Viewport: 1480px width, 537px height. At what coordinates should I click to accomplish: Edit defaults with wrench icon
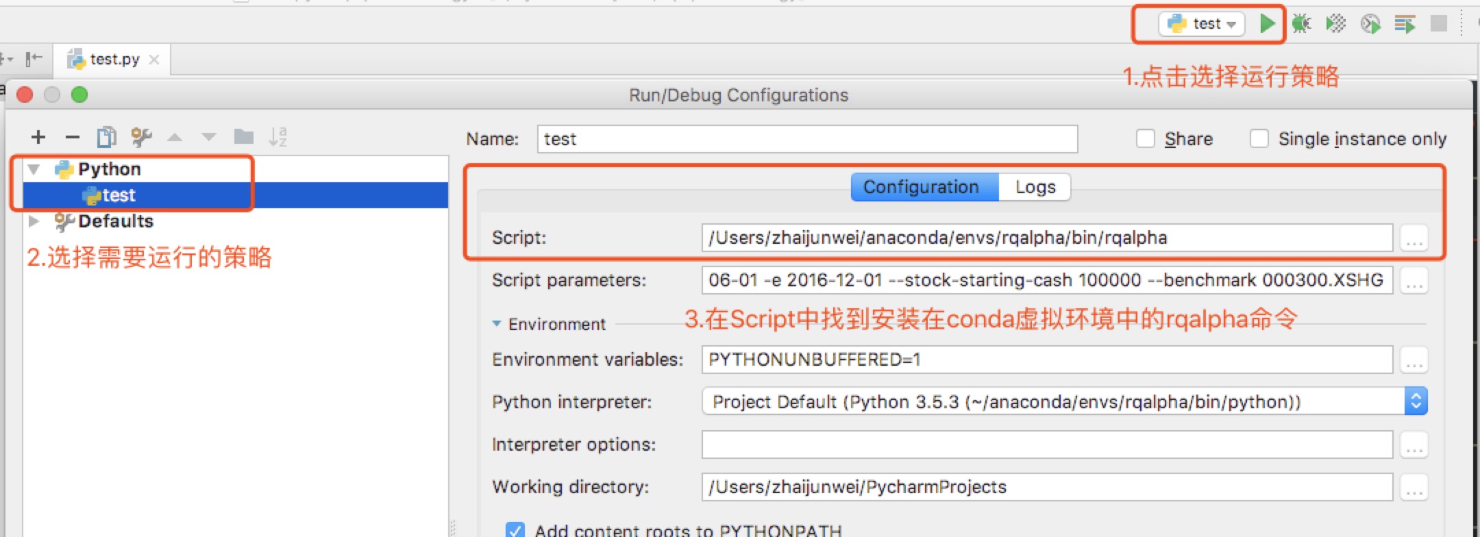(x=141, y=137)
